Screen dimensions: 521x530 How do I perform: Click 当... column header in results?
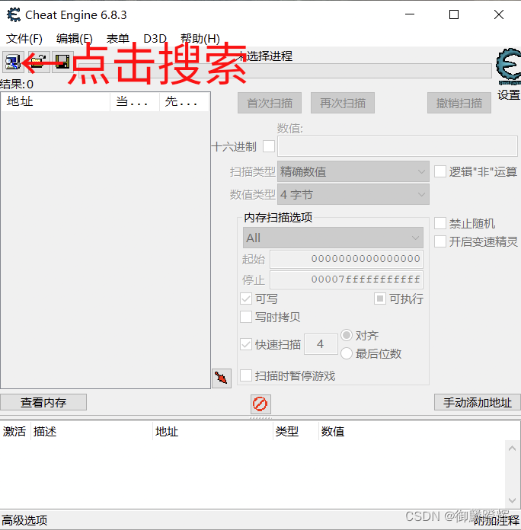pos(135,101)
